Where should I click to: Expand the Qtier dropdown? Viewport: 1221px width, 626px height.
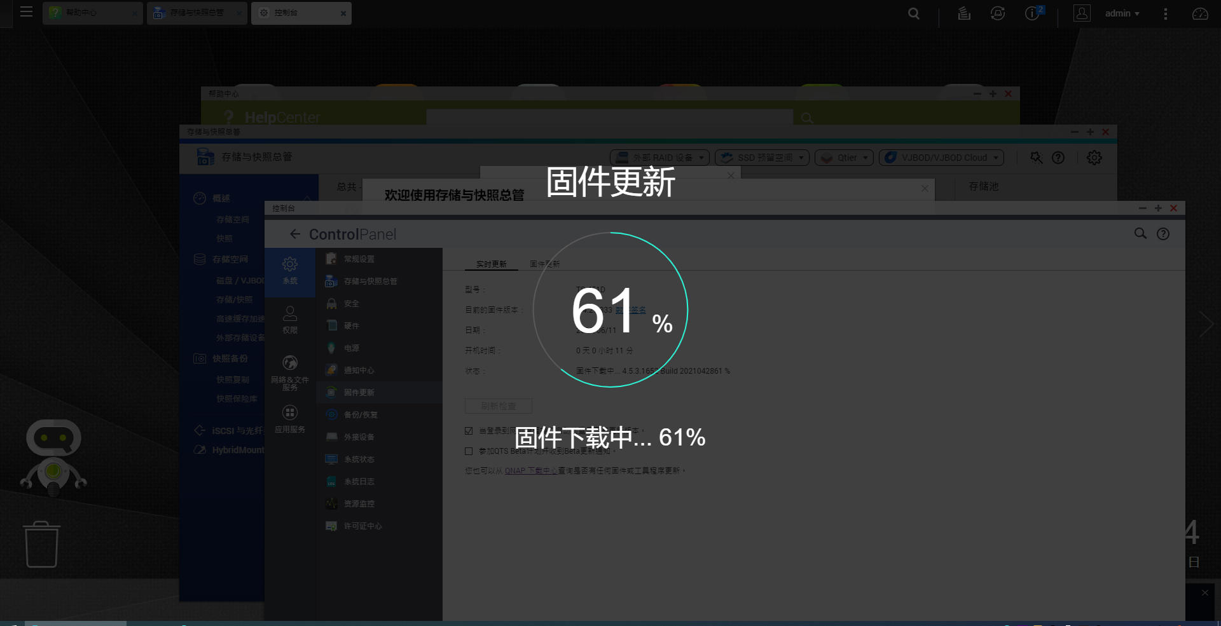(844, 157)
